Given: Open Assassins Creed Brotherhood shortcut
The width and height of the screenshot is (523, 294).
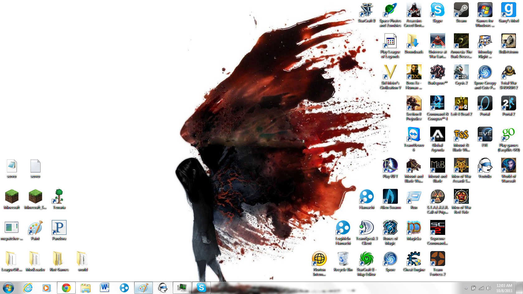Looking at the screenshot, I should pyautogui.click(x=414, y=15).
